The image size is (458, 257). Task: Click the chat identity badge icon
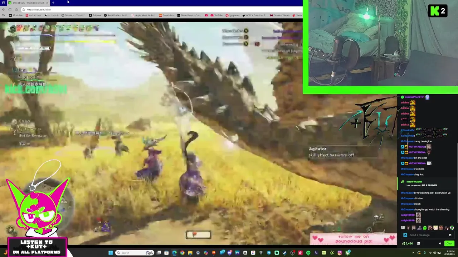point(405,235)
